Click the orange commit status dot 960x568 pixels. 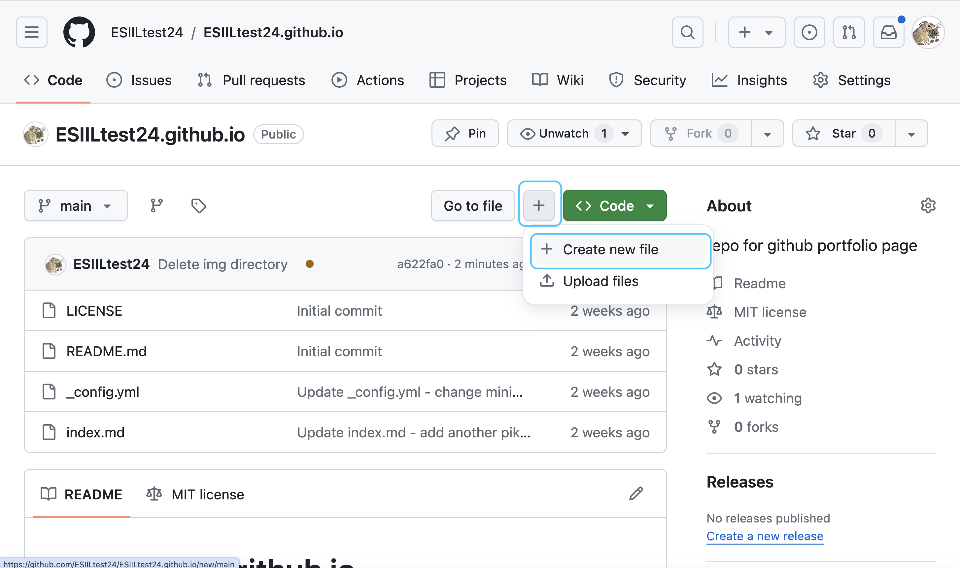[x=310, y=264]
